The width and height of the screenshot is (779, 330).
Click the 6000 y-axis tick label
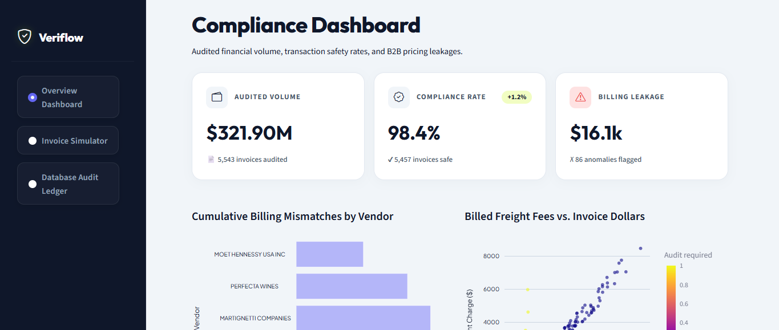(x=491, y=289)
